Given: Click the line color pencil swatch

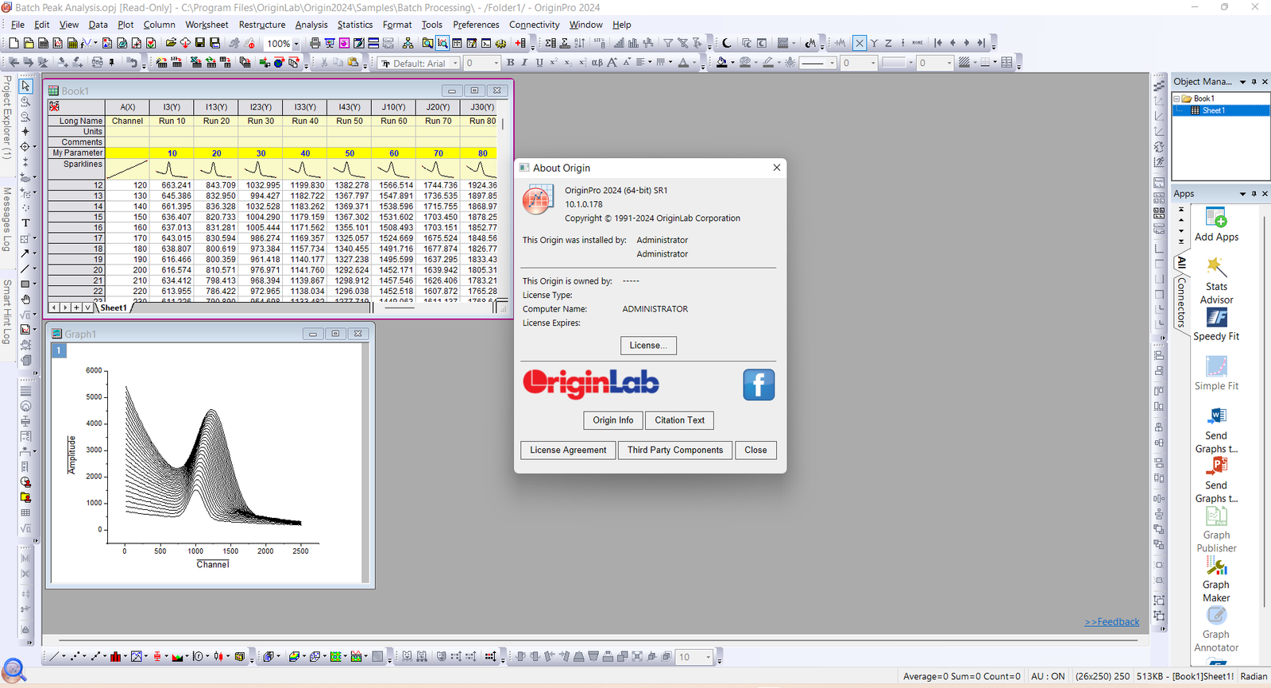Looking at the screenshot, I should [x=767, y=63].
